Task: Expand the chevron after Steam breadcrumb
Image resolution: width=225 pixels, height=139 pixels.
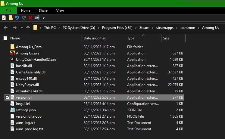Action: point(153,28)
